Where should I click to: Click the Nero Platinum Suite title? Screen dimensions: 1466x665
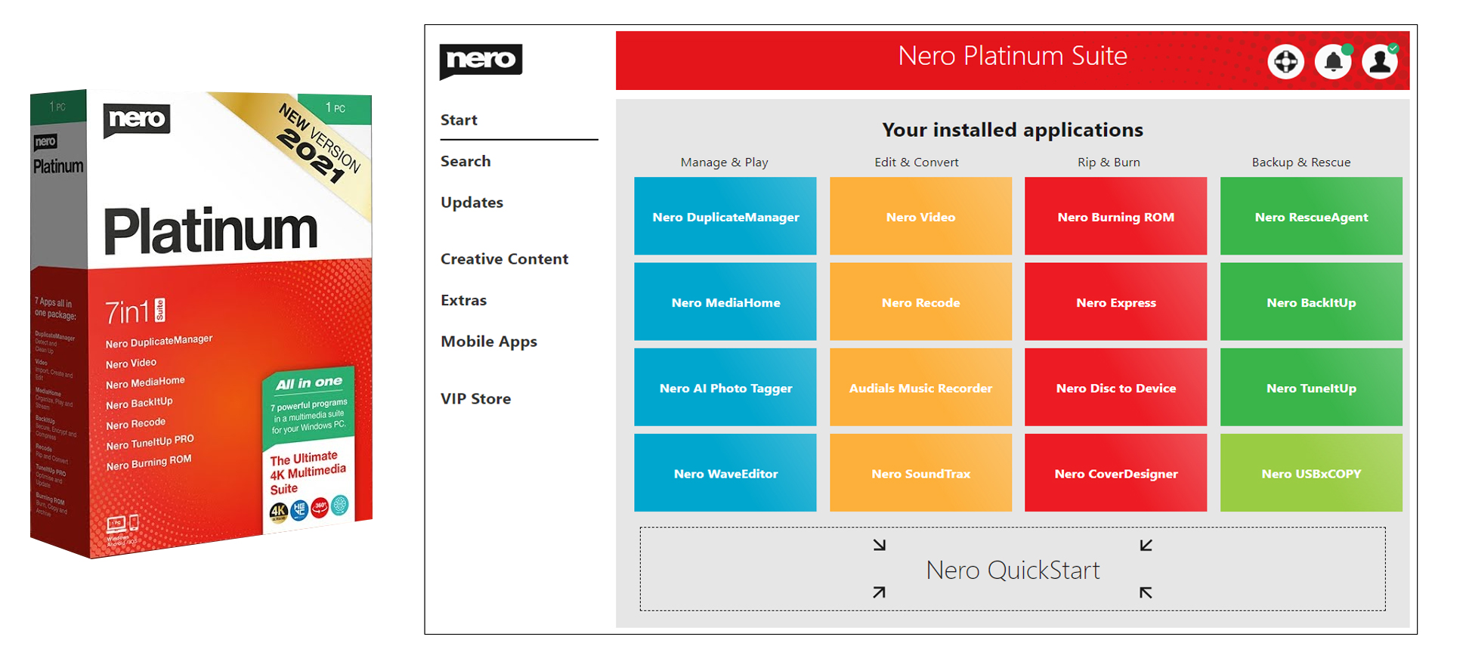click(1013, 56)
